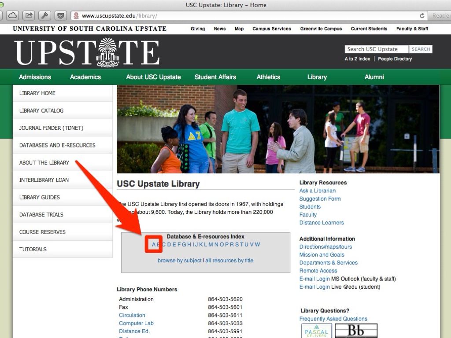Image resolution: width=451 pixels, height=338 pixels.
Task: Open the PASCAL Delivers logo link
Action: [x=316, y=331]
